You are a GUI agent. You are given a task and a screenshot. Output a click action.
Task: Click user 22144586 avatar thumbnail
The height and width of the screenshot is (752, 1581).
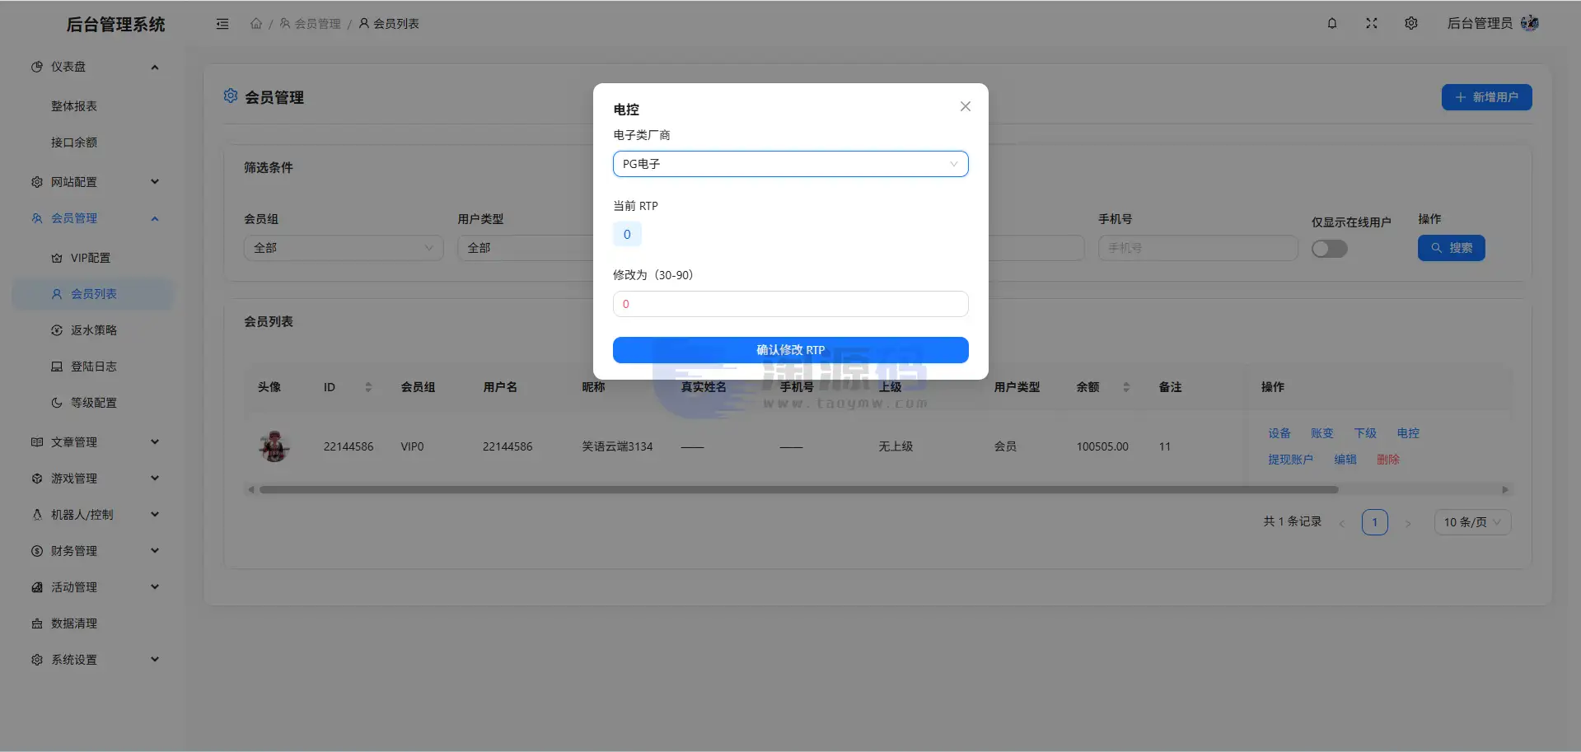click(274, 446)
